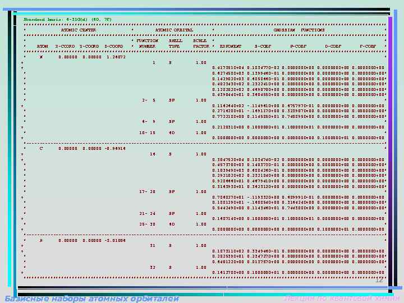The height and width of the screenshot is (303, 404).
Task: Click exponent '0.116264D+02'
Action: click(x=228, y=106)
